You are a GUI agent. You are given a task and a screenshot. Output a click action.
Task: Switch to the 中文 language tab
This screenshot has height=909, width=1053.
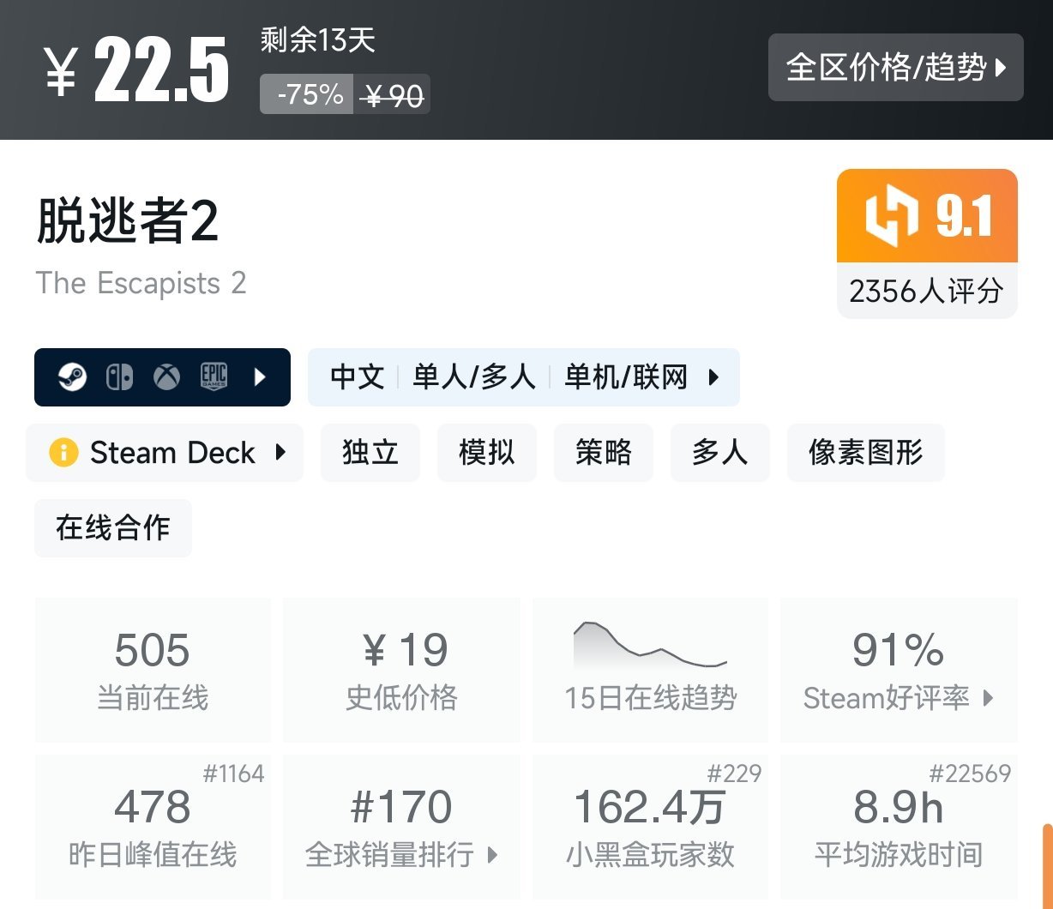point(356,377)
